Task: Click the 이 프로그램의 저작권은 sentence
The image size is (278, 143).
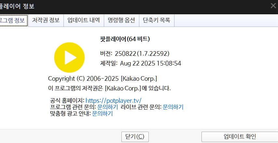Action: coord(109,88)
